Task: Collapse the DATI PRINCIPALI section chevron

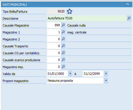Action: point(128,4)
